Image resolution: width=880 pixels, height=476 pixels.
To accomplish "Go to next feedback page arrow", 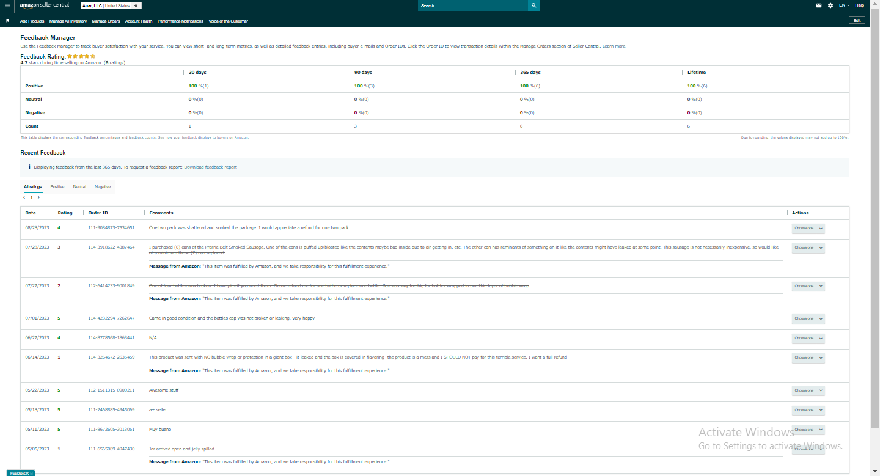I will (38, 197).
